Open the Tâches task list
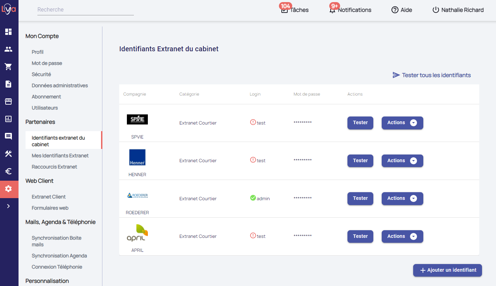 295,10
